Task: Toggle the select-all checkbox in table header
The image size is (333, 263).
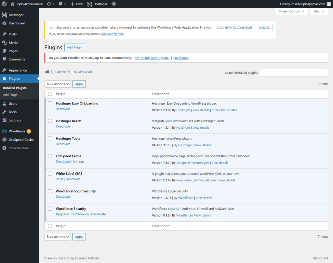Action: click(50, 94)
